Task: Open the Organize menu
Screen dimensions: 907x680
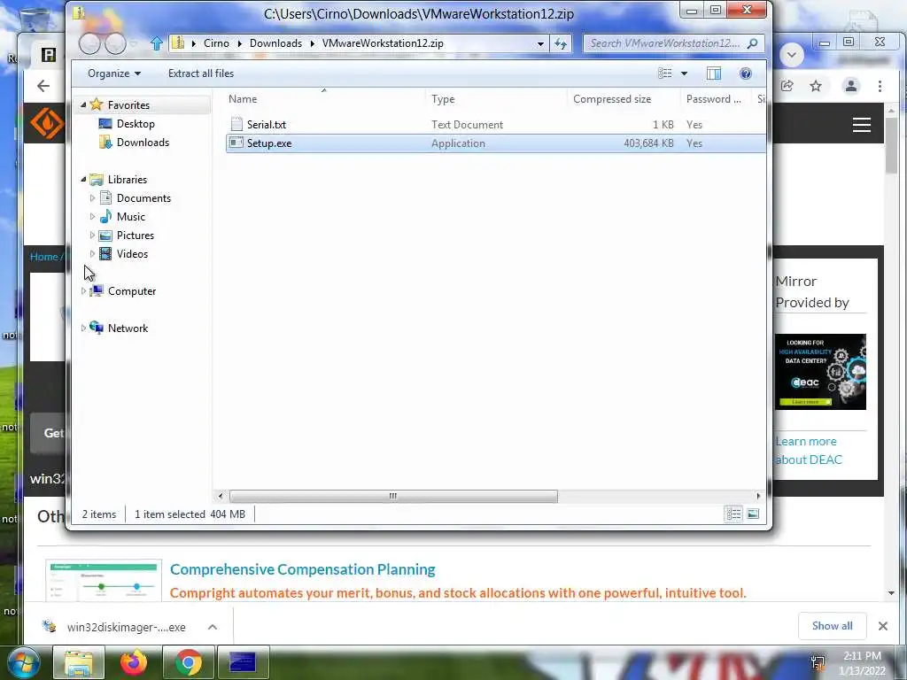Action: click(114, 73)
